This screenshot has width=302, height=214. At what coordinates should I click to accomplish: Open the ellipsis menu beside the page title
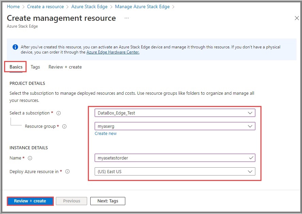tap(126, 18)
